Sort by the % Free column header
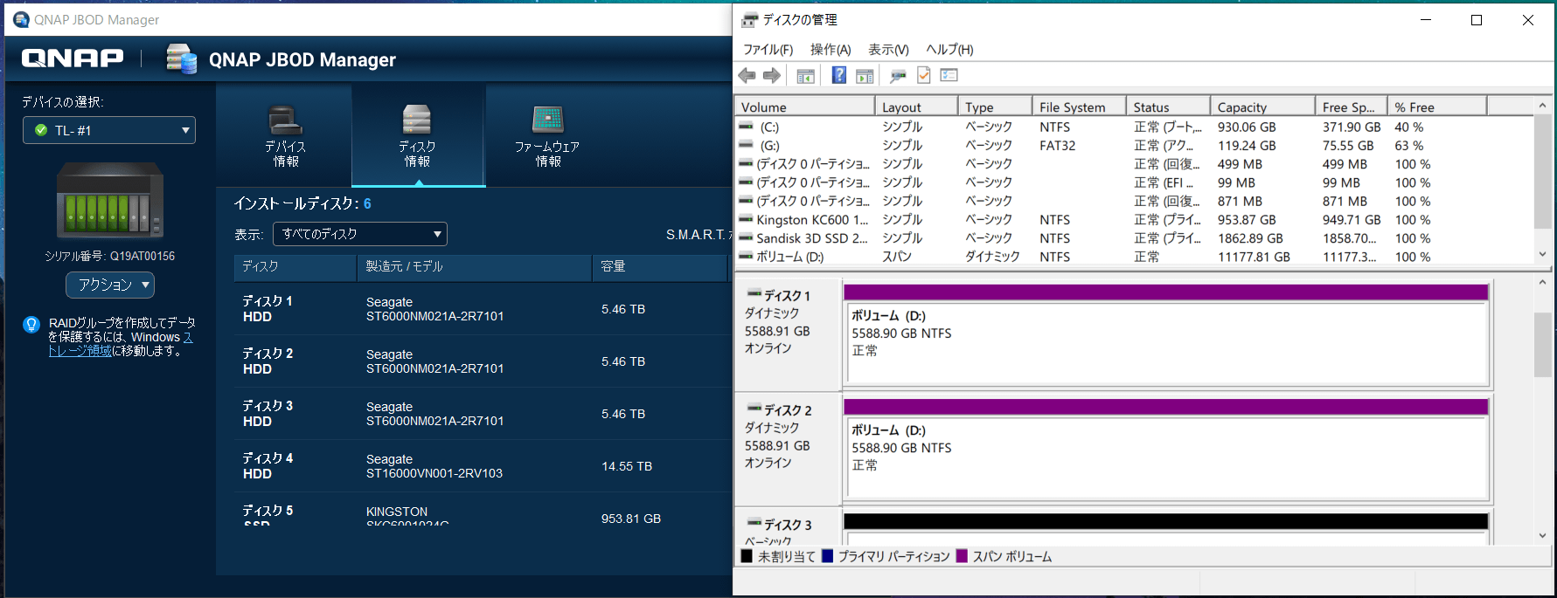Screen dimensions: 1557x598 [x=1437, y=107]
